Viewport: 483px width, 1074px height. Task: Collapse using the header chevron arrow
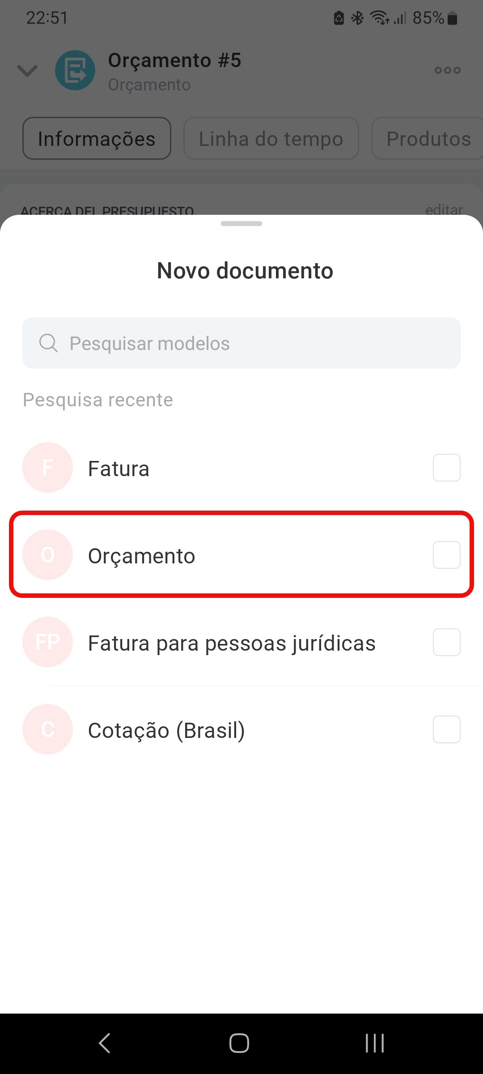point(27,70)
